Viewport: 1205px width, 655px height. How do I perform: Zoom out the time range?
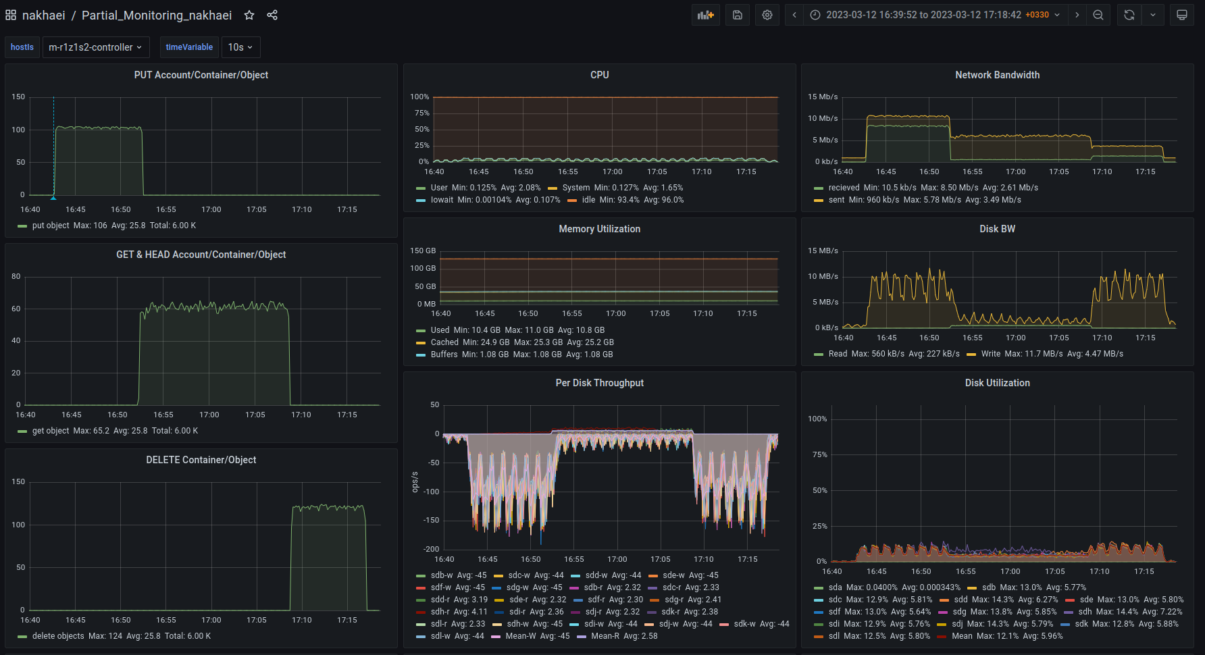coord(1098,15)
